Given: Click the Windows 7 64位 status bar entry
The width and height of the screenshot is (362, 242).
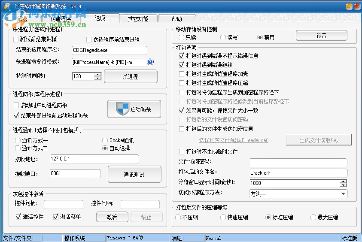Looking at the screenshot, I should coord(138,238).
